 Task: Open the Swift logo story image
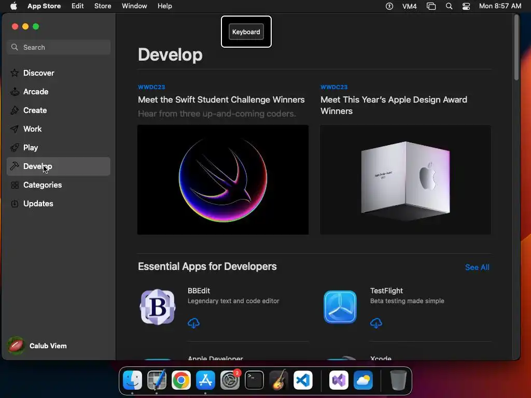tap(223, 180)
